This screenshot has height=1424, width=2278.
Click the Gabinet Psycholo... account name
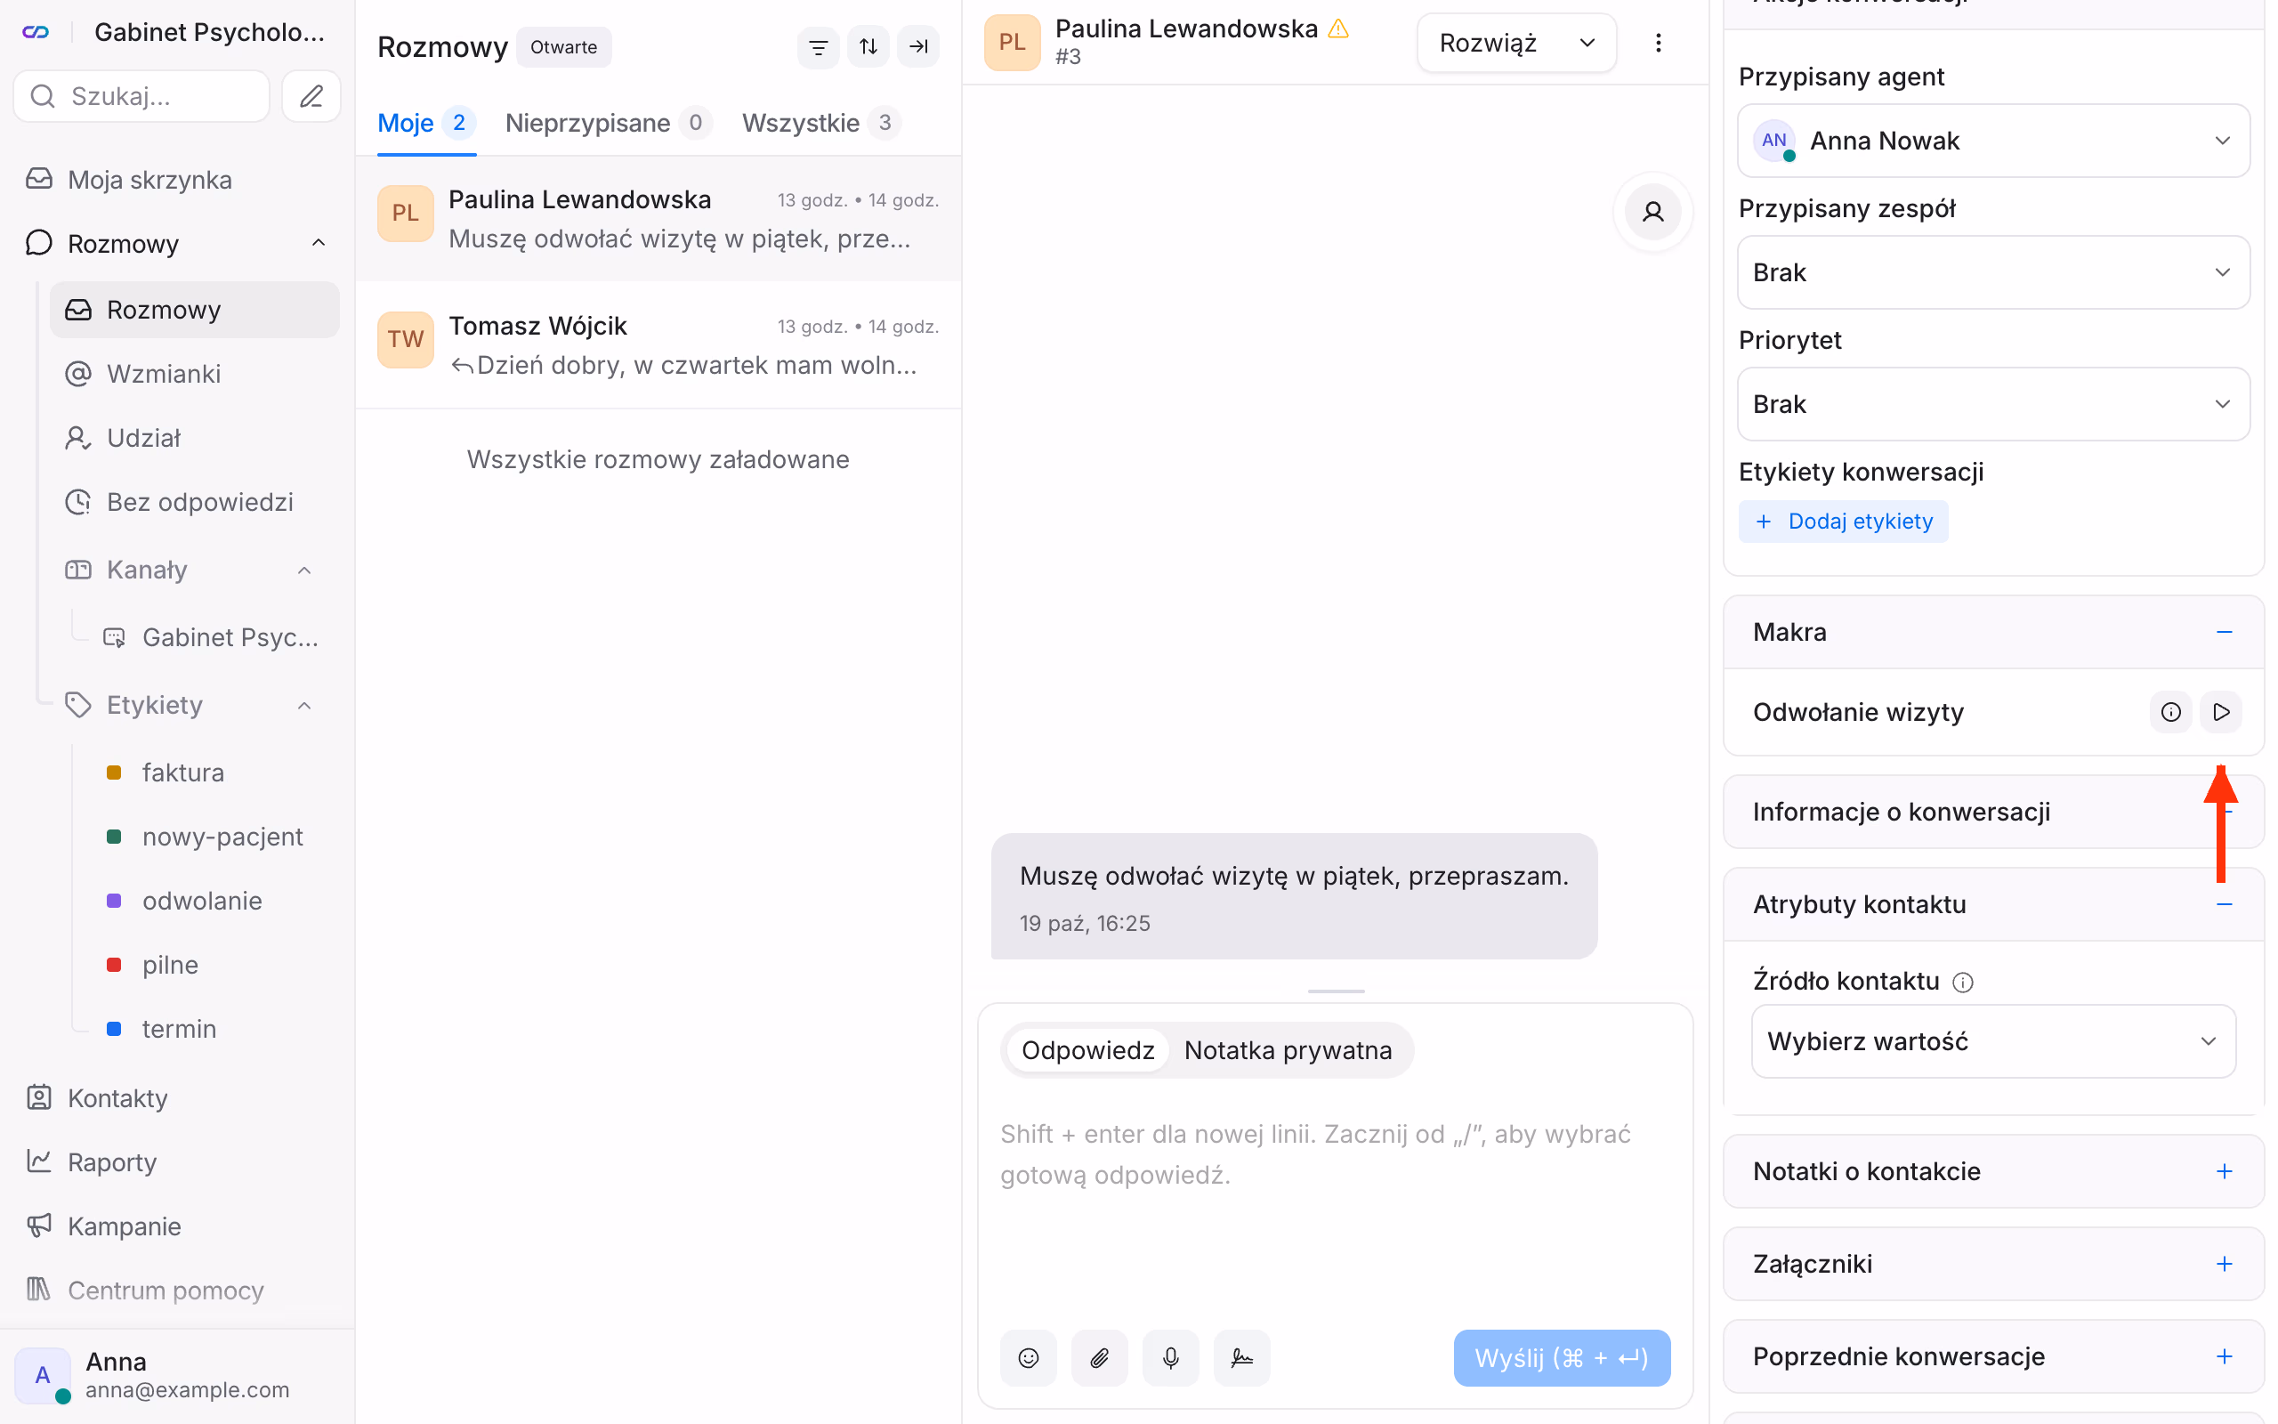[209, 32]
